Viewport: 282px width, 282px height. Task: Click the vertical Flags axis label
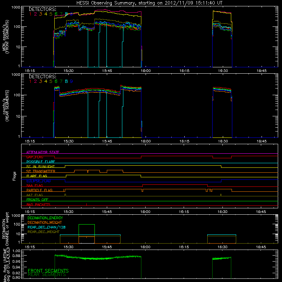click(x=14, y=176)
